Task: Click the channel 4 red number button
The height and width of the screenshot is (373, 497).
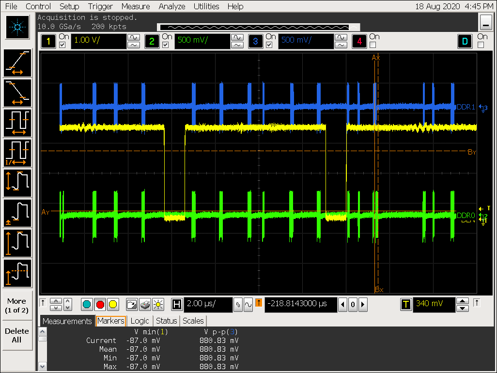Action: coord(359,41)
